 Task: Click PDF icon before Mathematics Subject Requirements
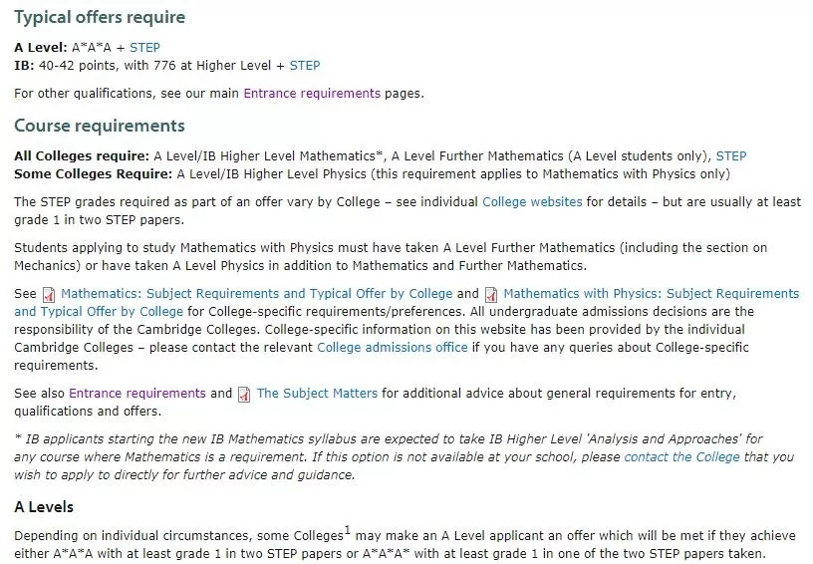pos(49,294)
